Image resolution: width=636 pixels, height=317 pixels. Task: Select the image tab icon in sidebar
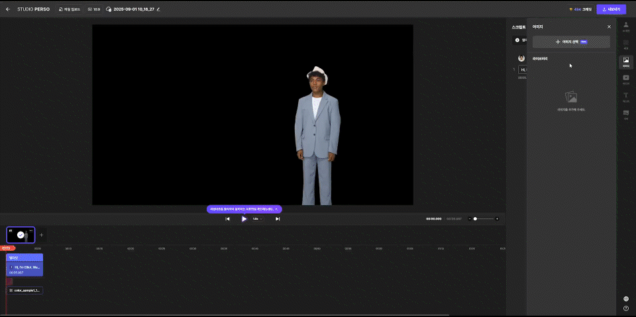click(x=625, y=62)
